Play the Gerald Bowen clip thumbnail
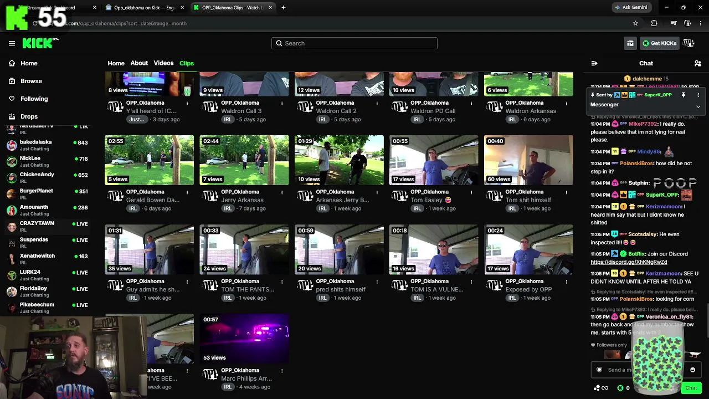 [150, 160]
